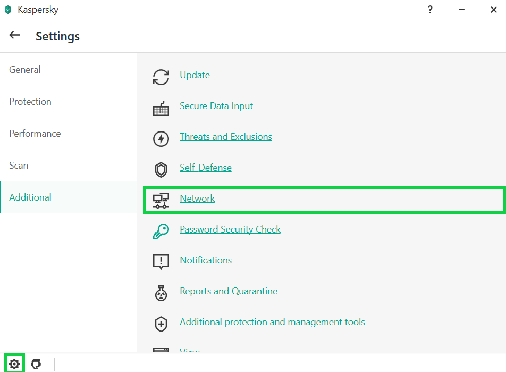Screen dimensions: 506x372
Task: Click the Additional protection shield-plus icon
Action: tap(161, 324)
